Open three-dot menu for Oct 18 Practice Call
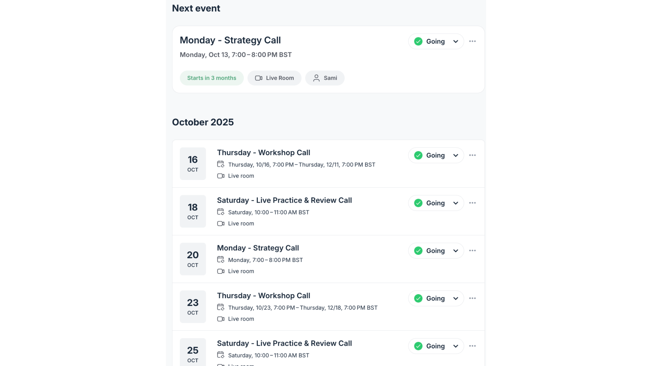The width and height of the screenshot is (652, 366). (x=472, y=203)
